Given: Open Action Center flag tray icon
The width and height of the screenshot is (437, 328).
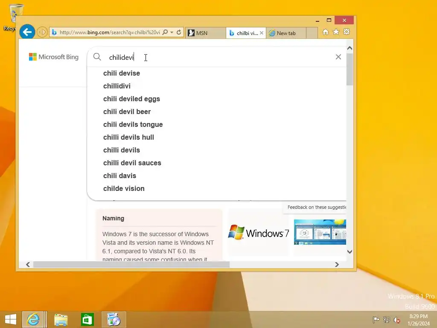Looking at the screenshot, I should pyautogui.click(x=376, y=319).
